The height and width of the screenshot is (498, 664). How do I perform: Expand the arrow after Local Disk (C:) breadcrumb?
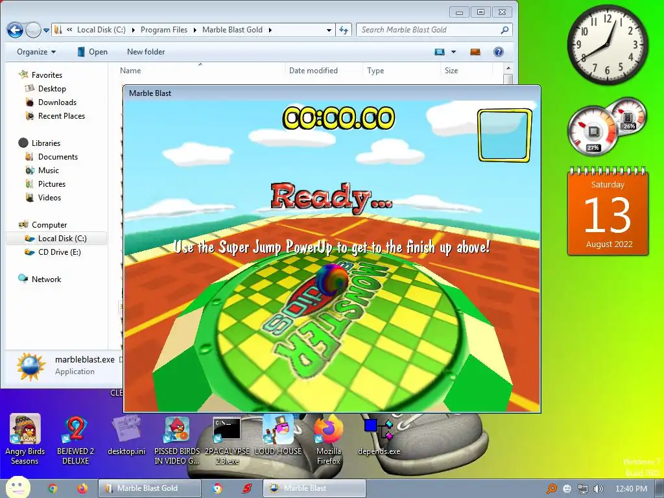coord(134,30)
